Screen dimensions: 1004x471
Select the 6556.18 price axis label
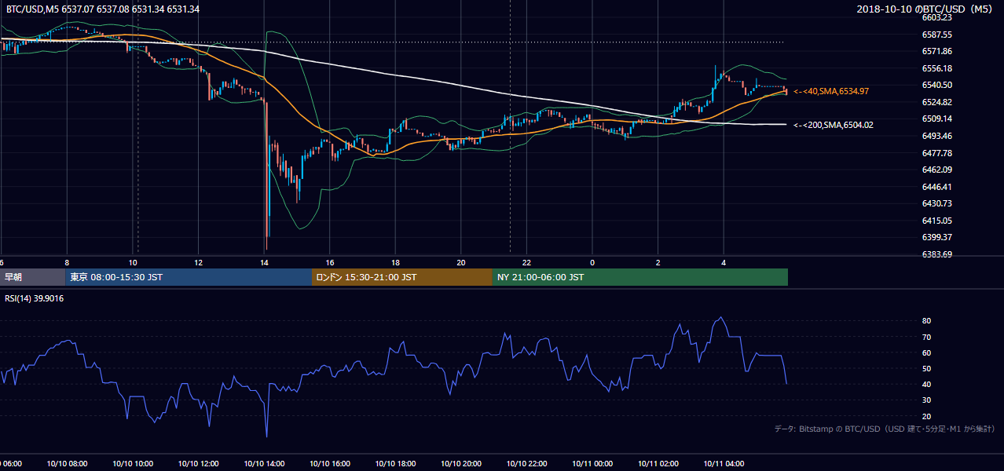(x=936, y=68)
